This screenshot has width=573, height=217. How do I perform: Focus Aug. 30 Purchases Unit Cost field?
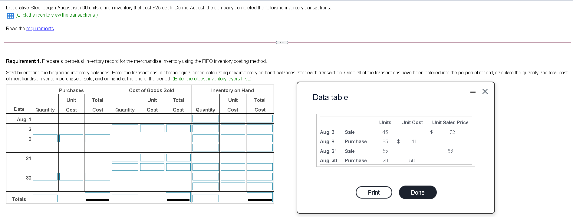coord(71,177)
